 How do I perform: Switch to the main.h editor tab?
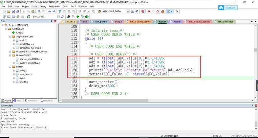[x=176, y=22]
